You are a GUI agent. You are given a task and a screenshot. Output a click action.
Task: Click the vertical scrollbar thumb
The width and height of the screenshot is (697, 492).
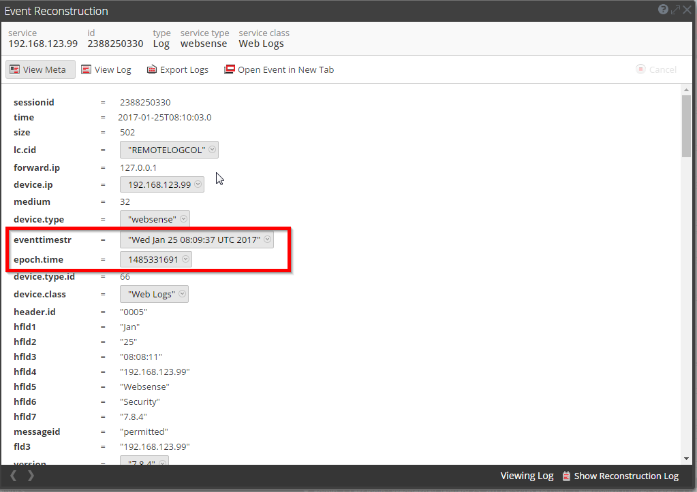click(686, 126)
